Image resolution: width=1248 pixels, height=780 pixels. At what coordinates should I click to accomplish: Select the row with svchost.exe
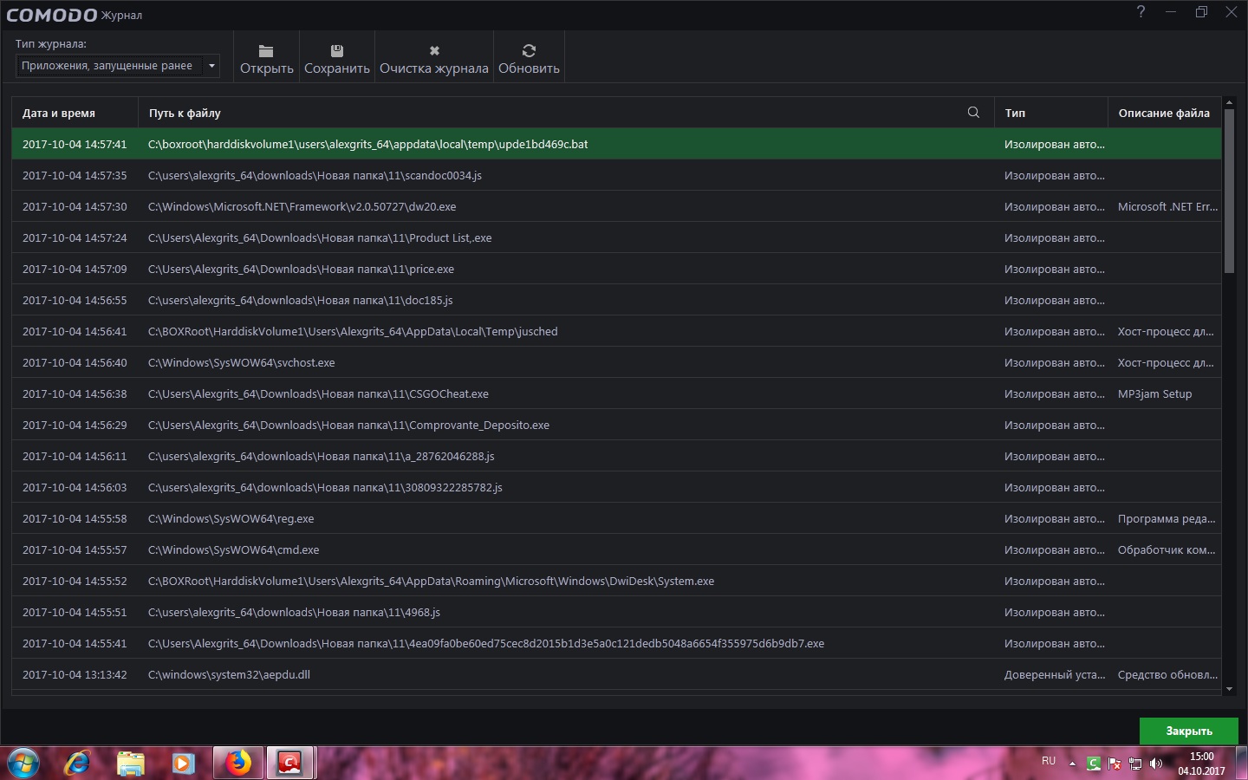click(x=616, y=362)
